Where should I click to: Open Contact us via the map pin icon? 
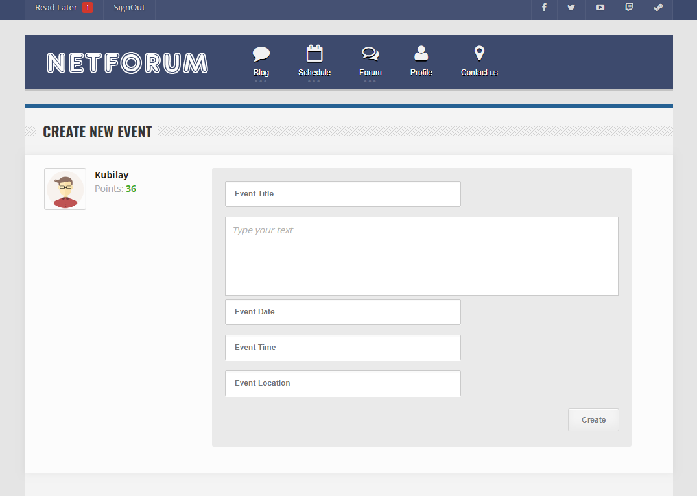coord(479,53)
